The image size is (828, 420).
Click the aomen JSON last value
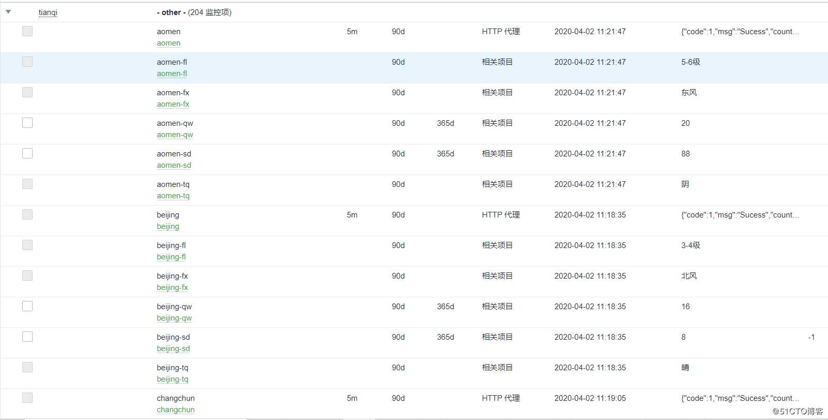point(740,32)
